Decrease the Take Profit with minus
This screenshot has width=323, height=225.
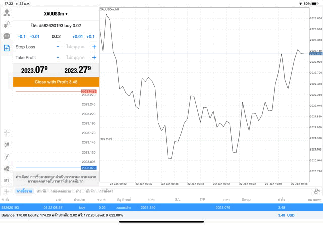[58, 58]
